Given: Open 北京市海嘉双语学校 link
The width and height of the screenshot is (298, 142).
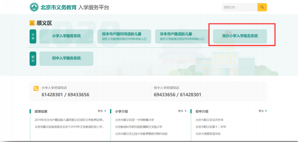Looking at the screenshot, I should tap(208, 134).
